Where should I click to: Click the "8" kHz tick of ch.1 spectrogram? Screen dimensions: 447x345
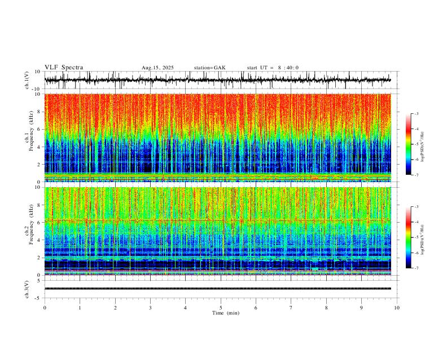coord(39,112)
